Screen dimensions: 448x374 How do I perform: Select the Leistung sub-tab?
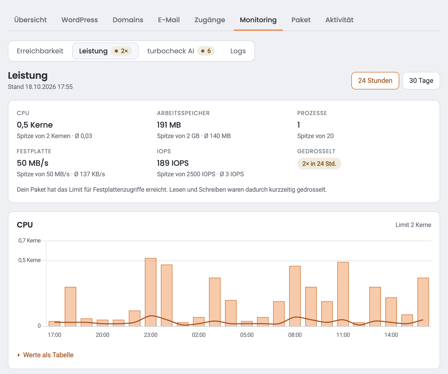pos(105,51)
